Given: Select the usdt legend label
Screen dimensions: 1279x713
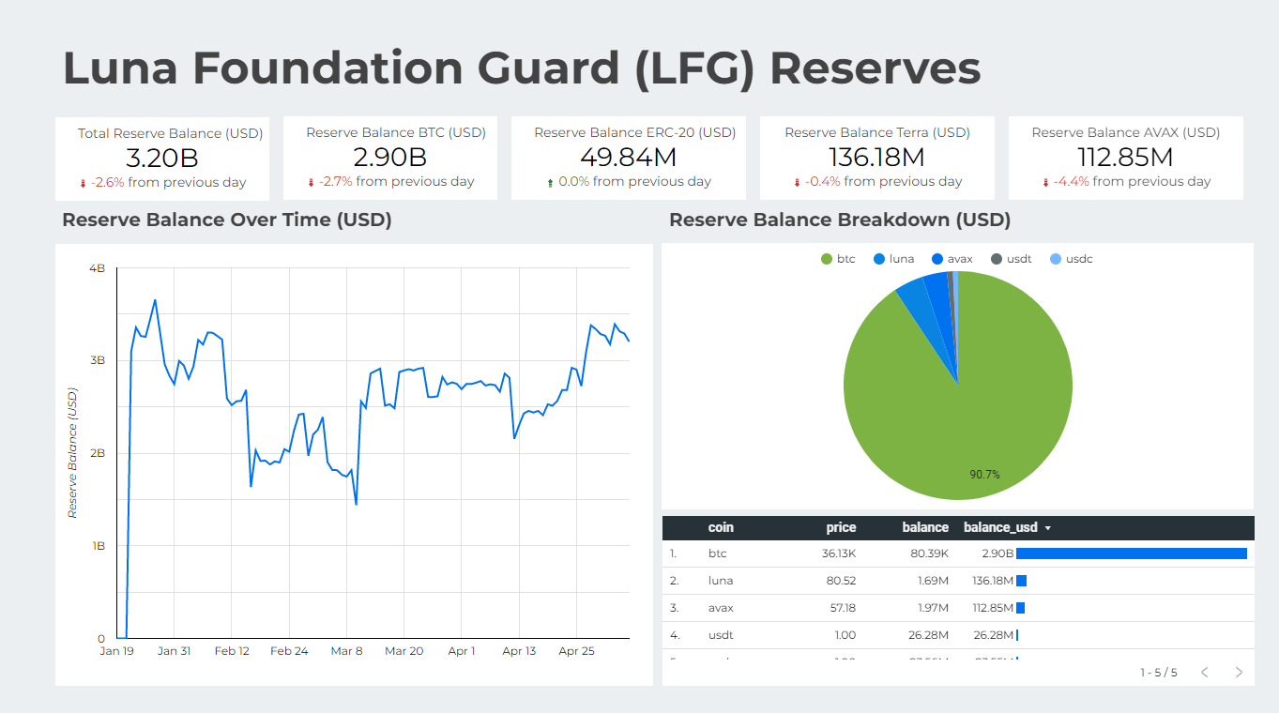Looking at the screenshot, I should click(1019, 259).
